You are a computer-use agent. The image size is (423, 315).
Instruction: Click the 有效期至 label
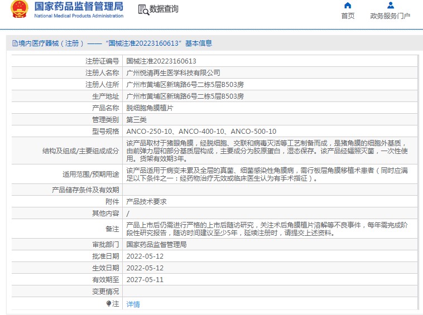click(x=105, y=280)
